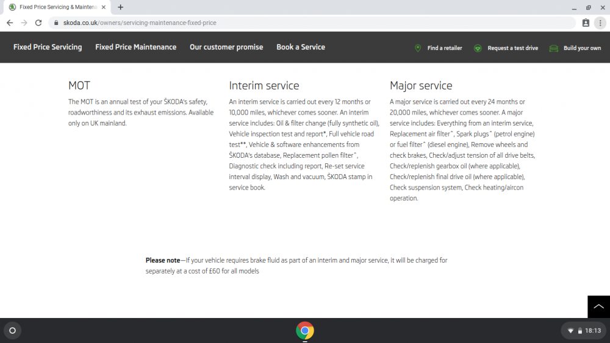This screenshot has width=610, height=343.
Task: Select the Fixed Price Servicing tab
Action: (x=58, y=7)
